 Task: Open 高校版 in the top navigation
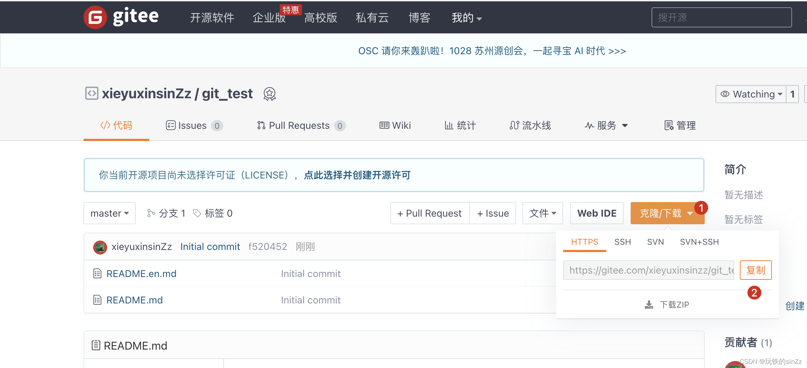pyautogui.click(x=321, y=17)
